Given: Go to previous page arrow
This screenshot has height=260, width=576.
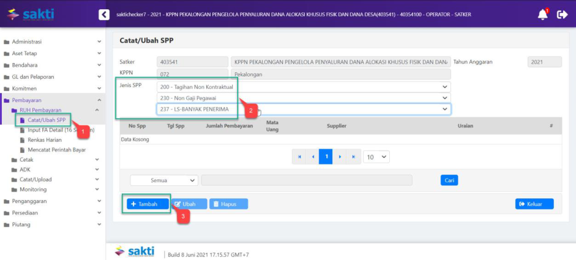Looking at the screenshot, I should click(313, 157).
